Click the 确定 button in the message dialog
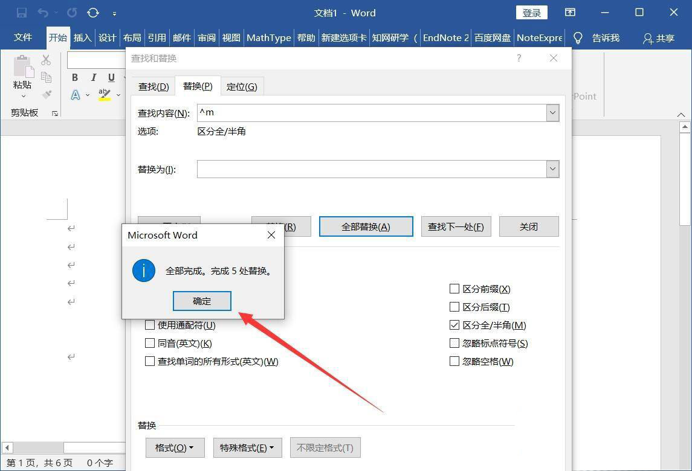The width and height of the screenshot is (692, 471). 201,301
